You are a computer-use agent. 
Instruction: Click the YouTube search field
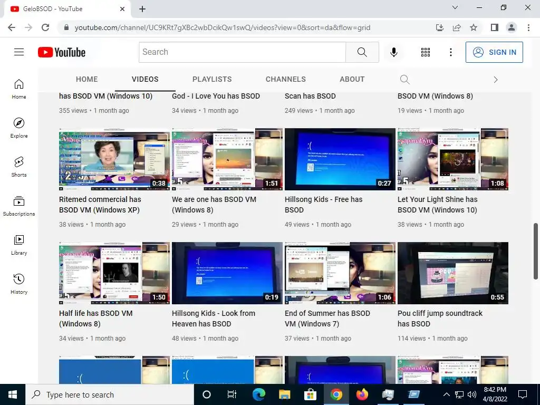point(242,52)
